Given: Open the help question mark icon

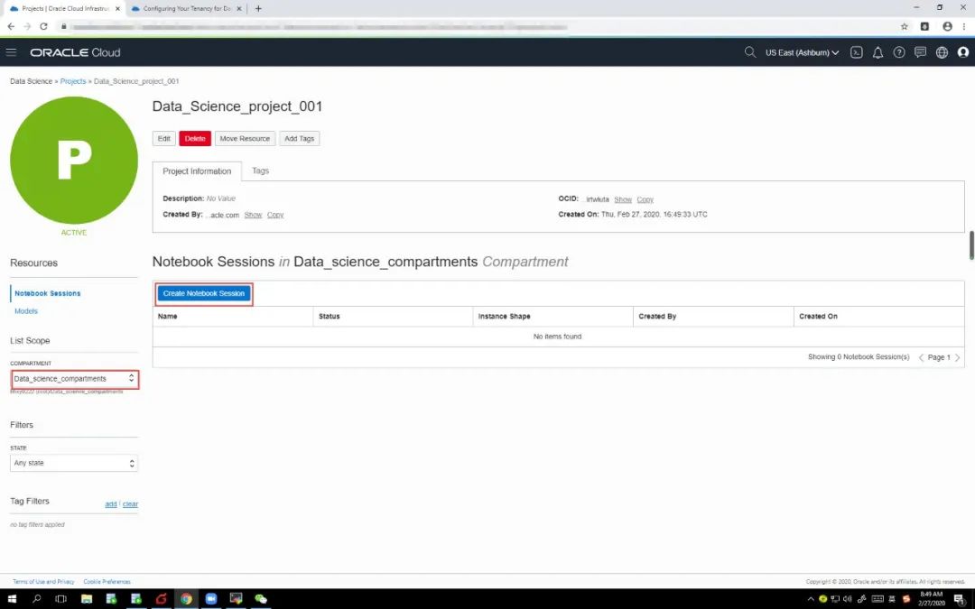Looking at the screenshot, I should tap(899, 53).
